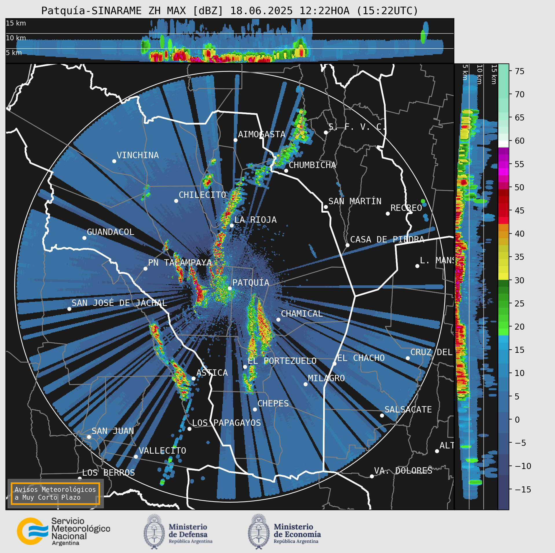
Task: Click the 'ALT' marker dot at right edge
Action: [437, 451]
